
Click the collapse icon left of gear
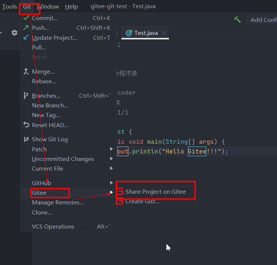click(x=1, y=33)
